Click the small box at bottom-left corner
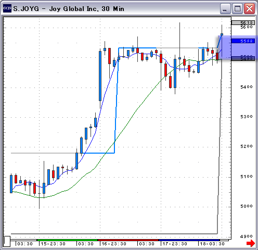Screen dimensions: 258x250 click(7, 241)
